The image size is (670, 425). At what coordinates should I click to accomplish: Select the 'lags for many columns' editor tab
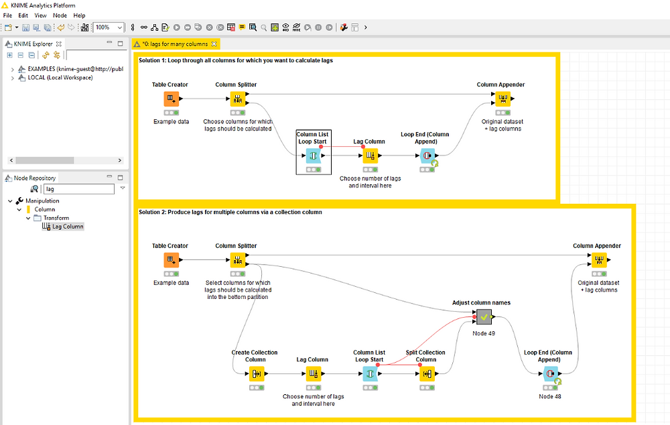[x=175, y=44]
